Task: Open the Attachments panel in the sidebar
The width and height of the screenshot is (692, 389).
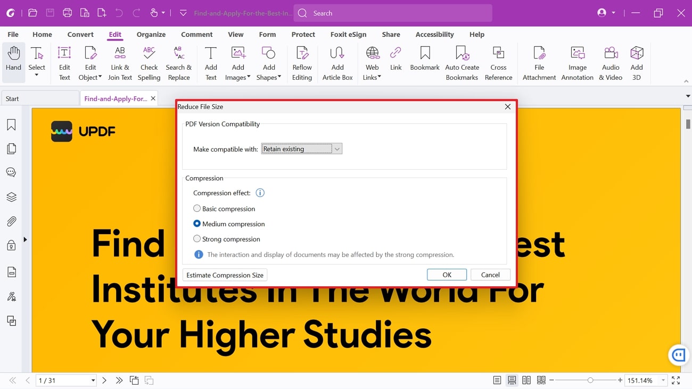Action: 11,221
